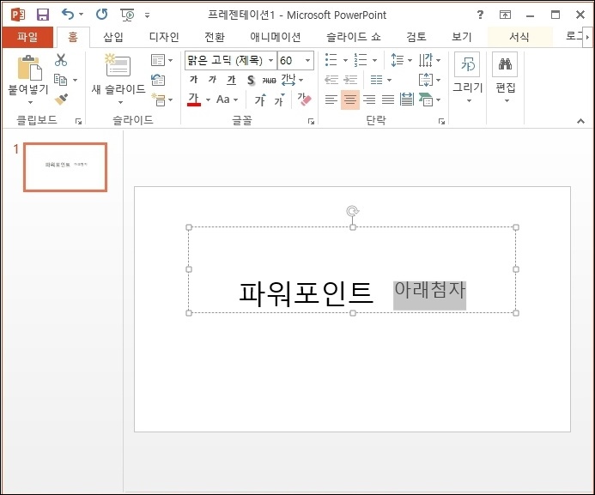
Task: Click the highlighted 아래첨자 text
Action: [x=429, y=291]
